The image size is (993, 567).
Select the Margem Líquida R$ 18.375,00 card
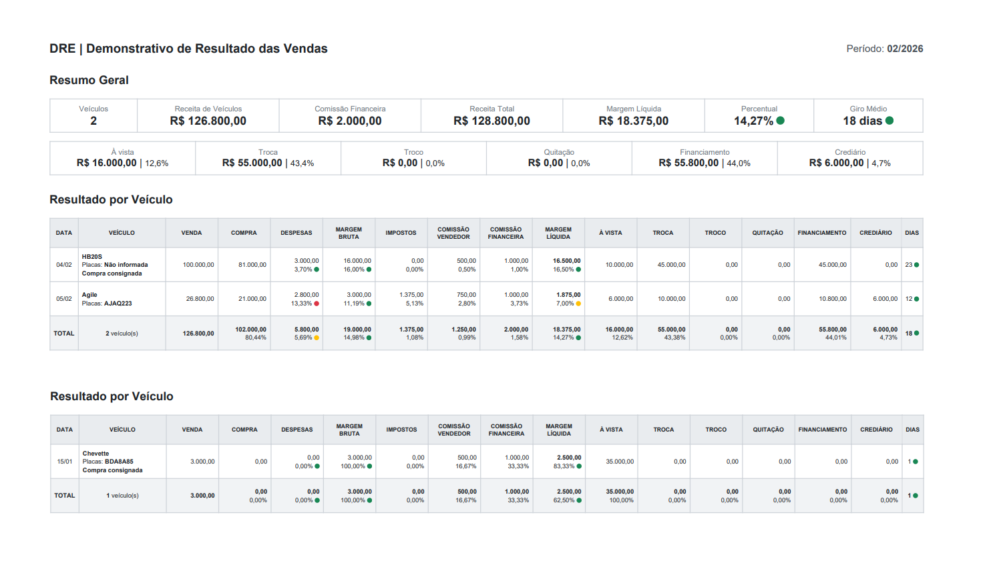(633, 116)
